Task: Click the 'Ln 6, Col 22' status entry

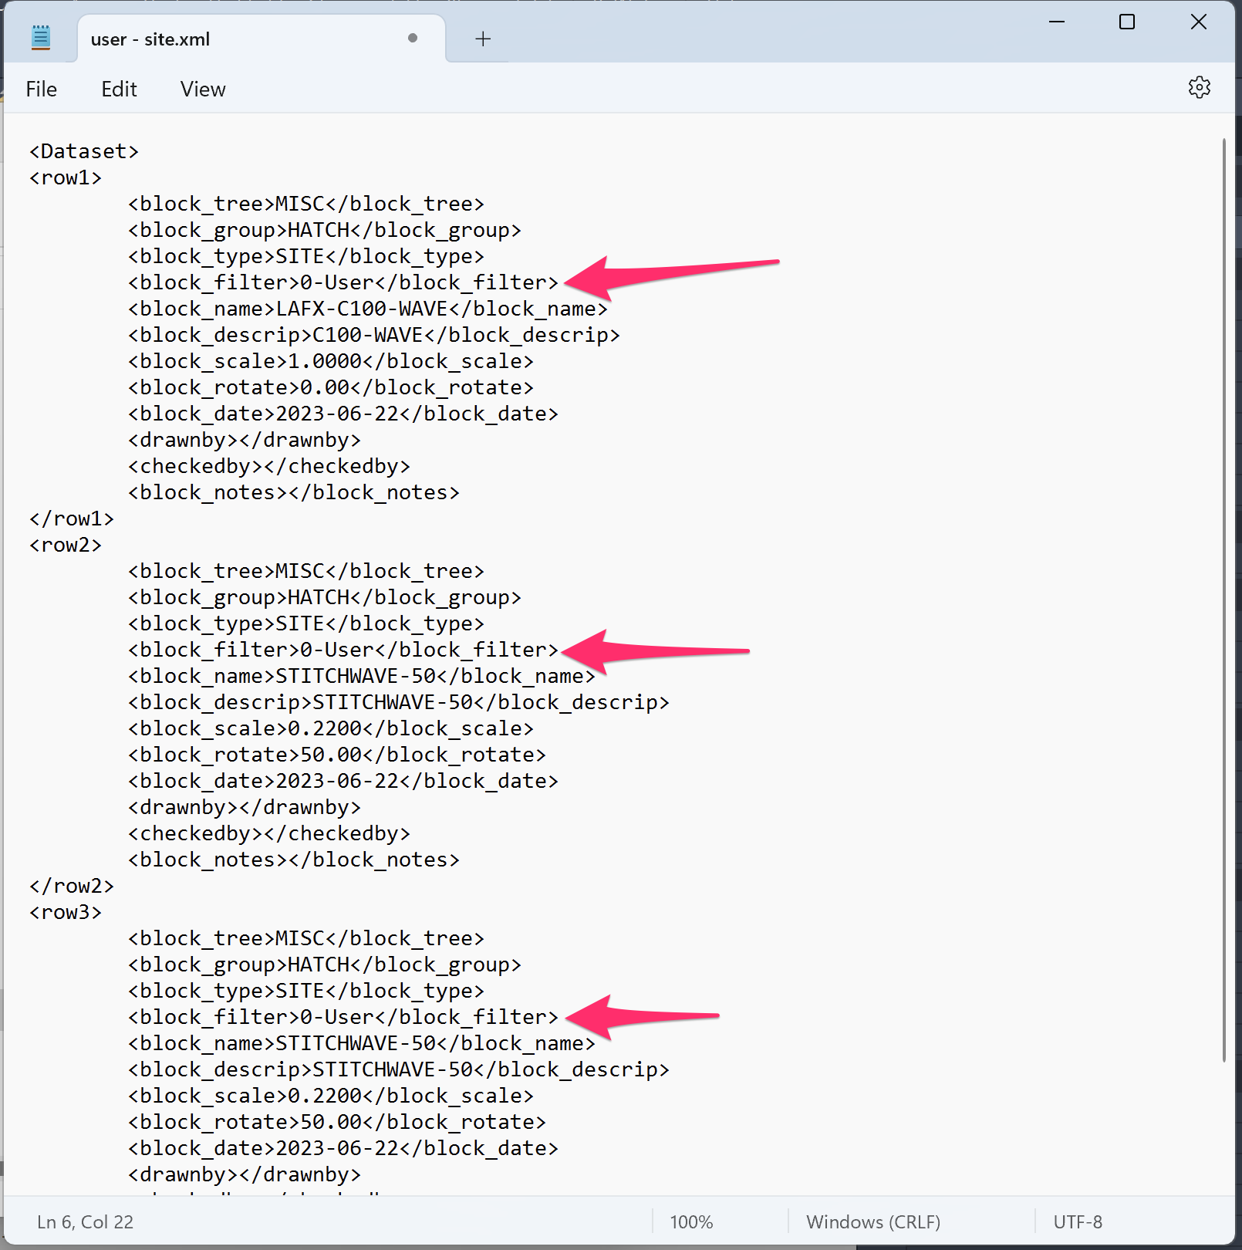Action: 85,1222
